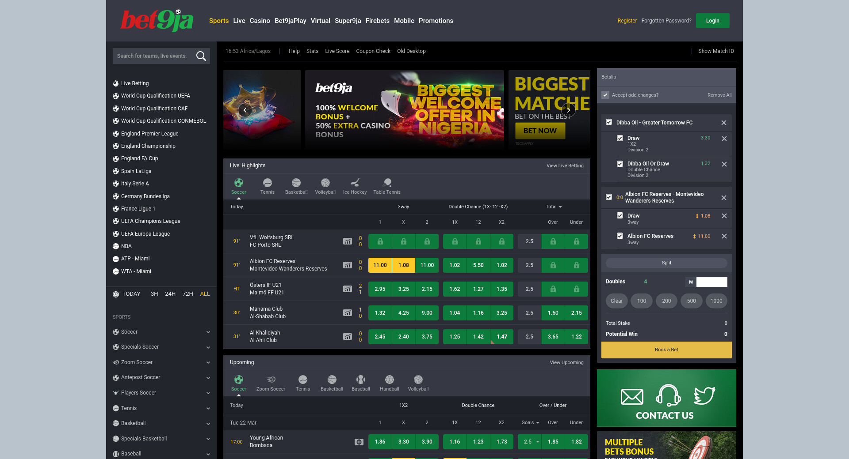Uncheck Dibba Oil Or Draw checkbox
This screenshot has width=849, height=459.
point(620,164)
